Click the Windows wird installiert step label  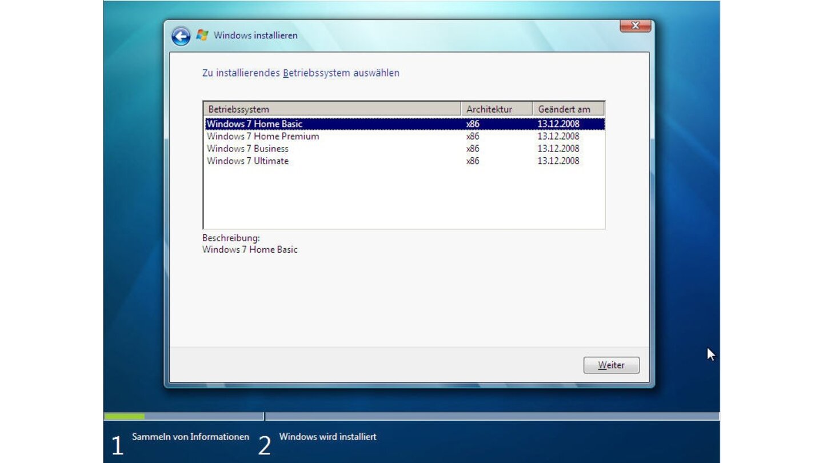point(327,437)
